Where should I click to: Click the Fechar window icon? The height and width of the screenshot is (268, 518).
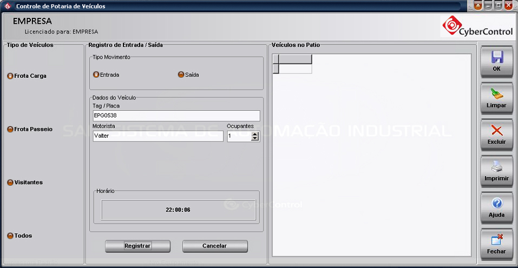(x=496, y=240)
